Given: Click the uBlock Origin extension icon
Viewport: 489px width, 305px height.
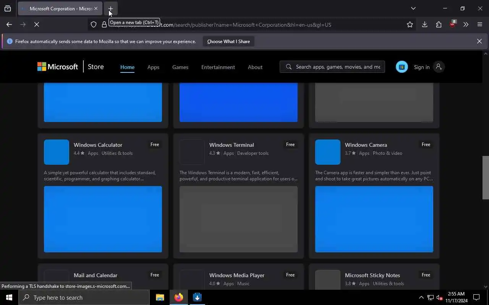Looking at the screenshot, I should 452,24.
